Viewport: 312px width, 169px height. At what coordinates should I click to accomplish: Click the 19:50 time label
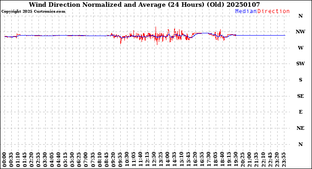point(236,160)
